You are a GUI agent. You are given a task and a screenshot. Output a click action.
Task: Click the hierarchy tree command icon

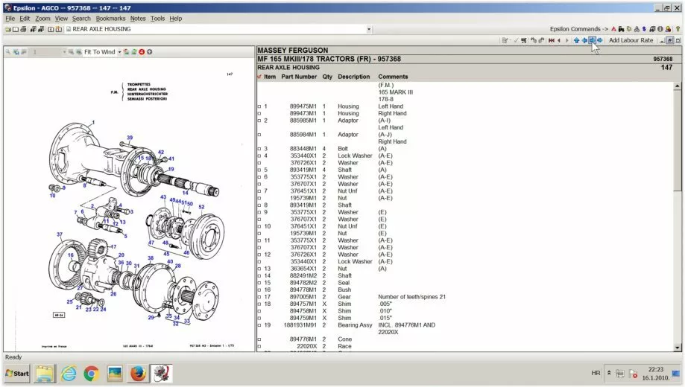(637, 29)
